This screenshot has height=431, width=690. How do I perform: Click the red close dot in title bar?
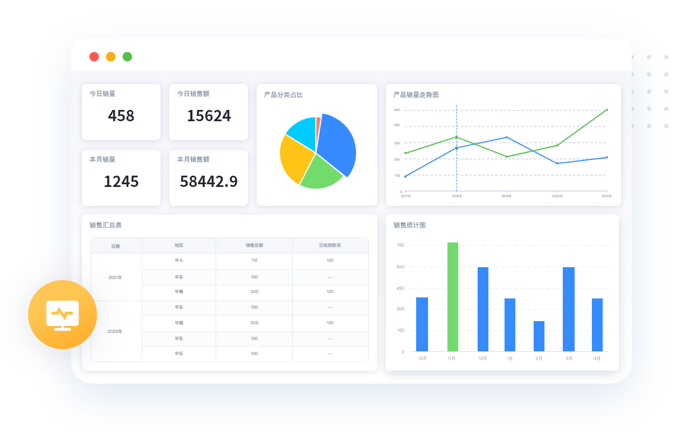pos(94,57)
